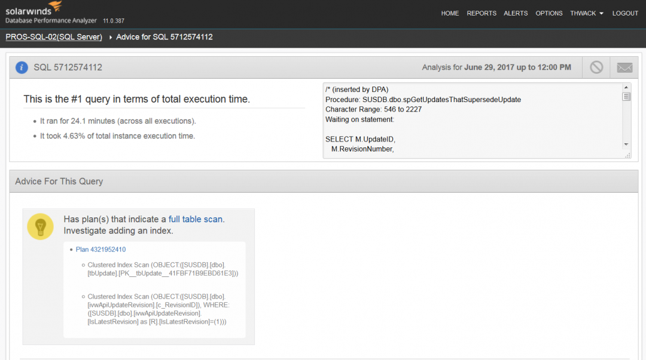Click the SQL text scrollbar down arrow
This screenshot has width=646, height=360.
coord(626,144)
